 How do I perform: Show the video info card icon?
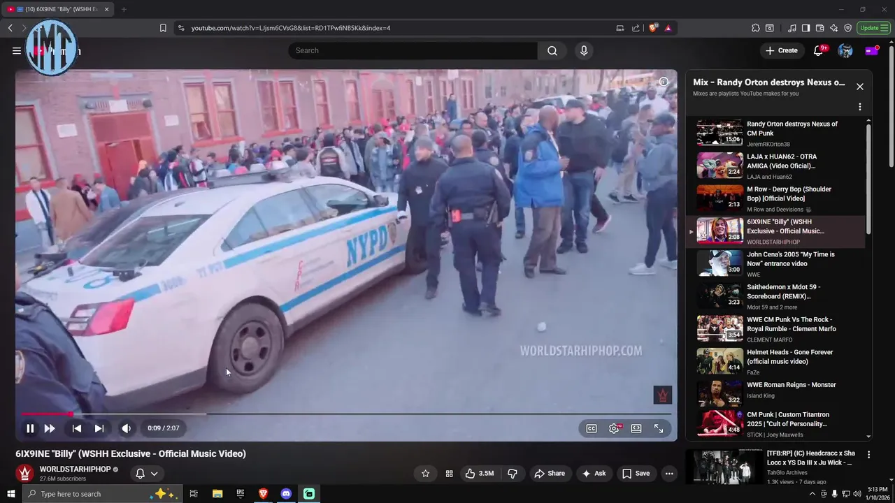point(664,82)
